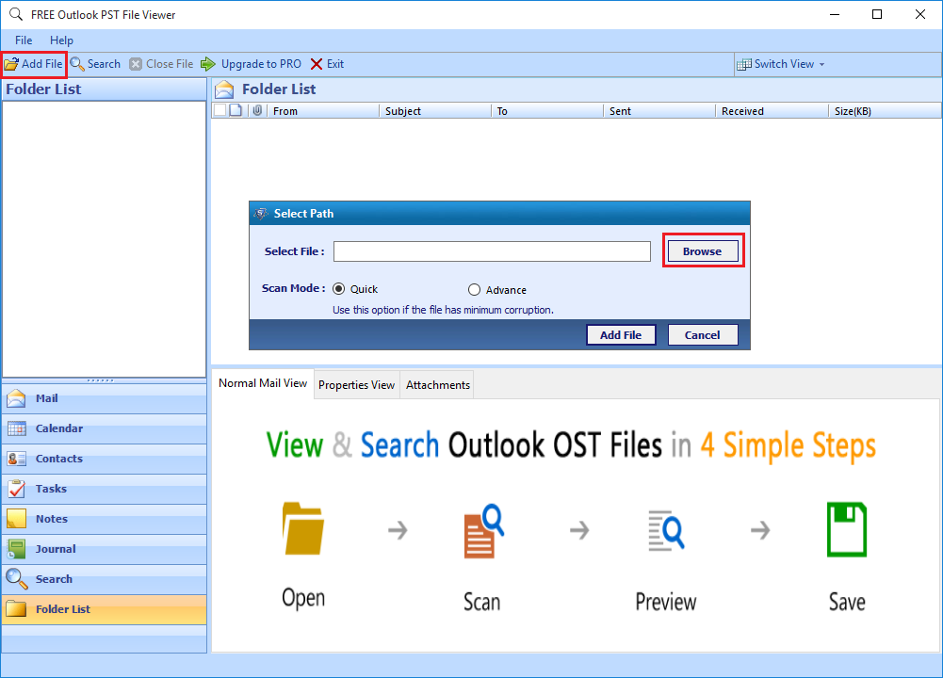Click the Folder List header envelope icon

tap(224, 89)
